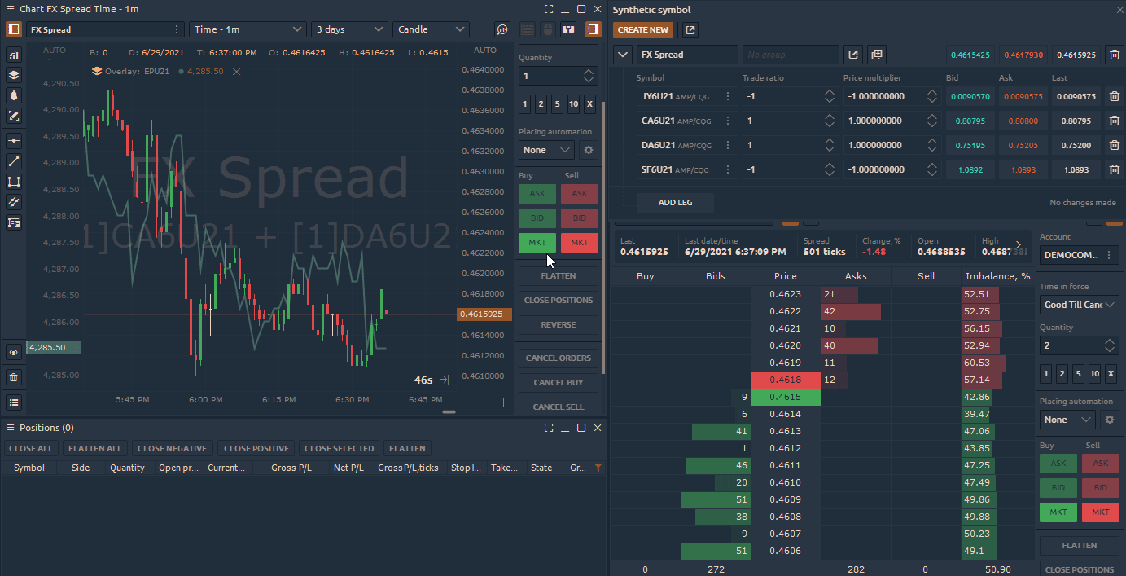
Task: Open placing automation settings gear in chart
Action: pyautogui.click(x=588, y=150)
